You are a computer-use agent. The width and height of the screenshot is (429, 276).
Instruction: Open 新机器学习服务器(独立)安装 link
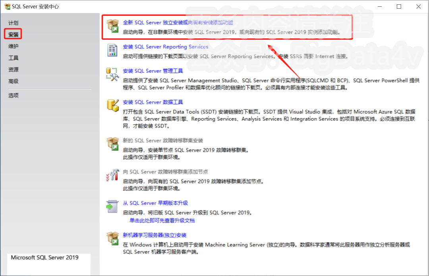click(155, 235)
